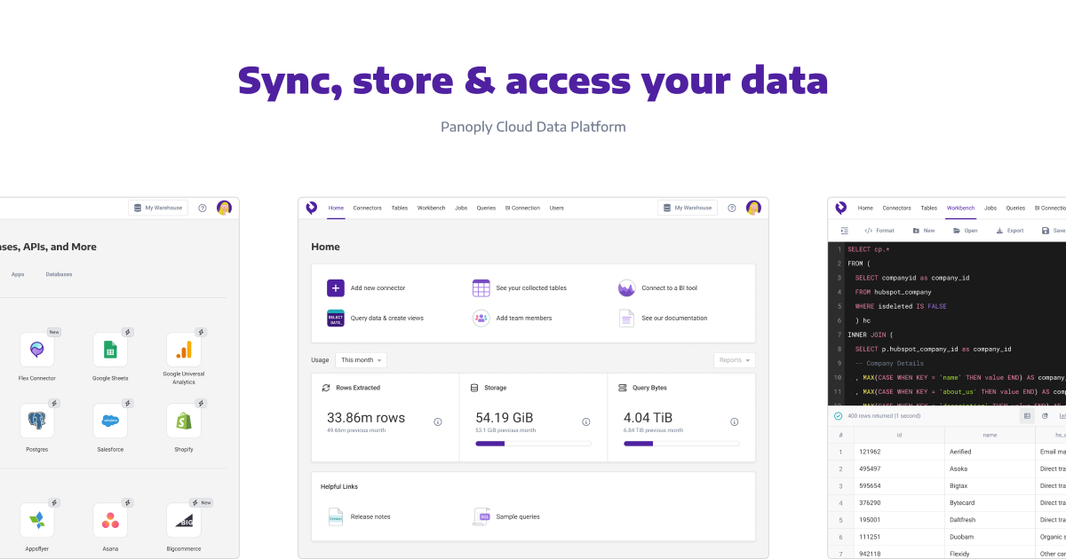Screen dimensions: 1066x559
Task: Open Jobs tab in Home window
Action: click(x=461, y=208)
